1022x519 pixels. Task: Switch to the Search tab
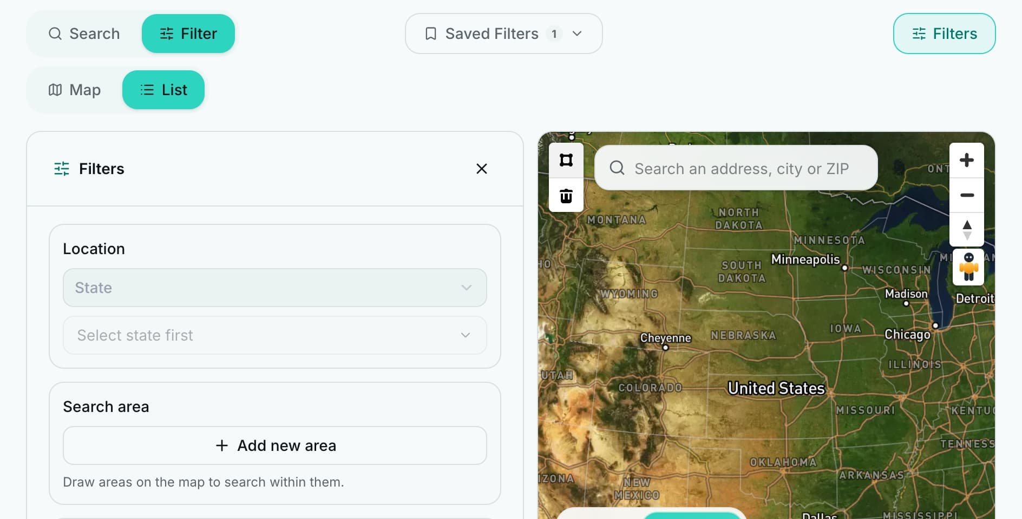[x=84, y=34]
